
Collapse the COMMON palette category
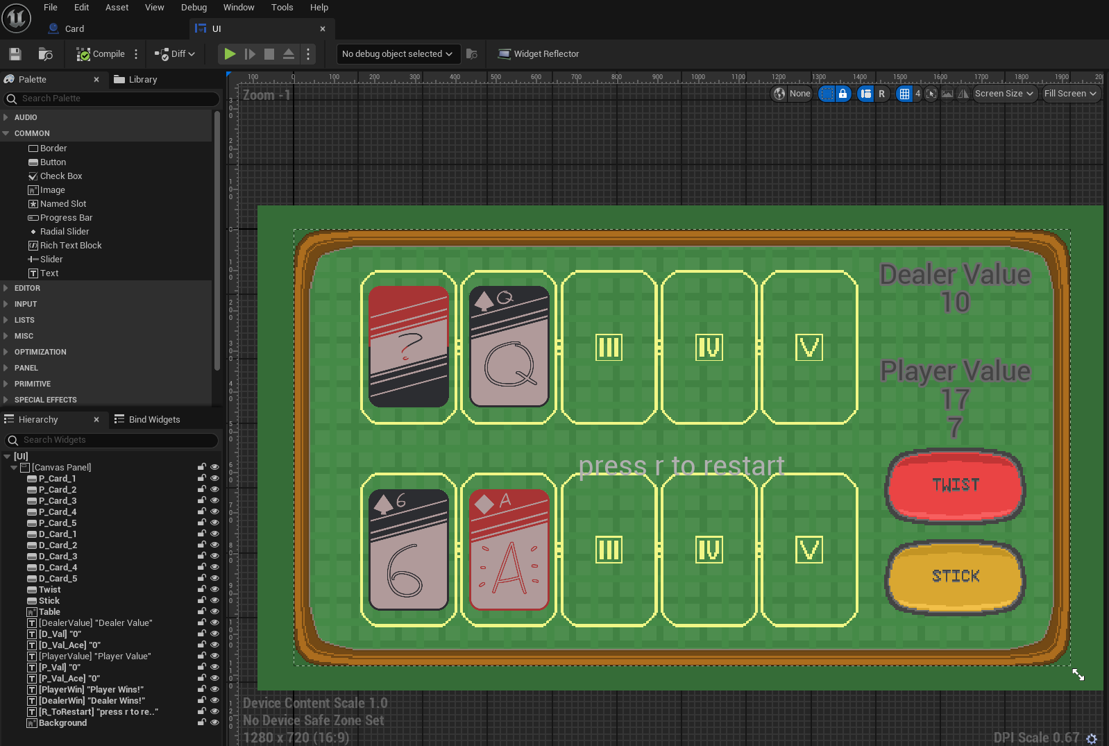click(6, 133)
